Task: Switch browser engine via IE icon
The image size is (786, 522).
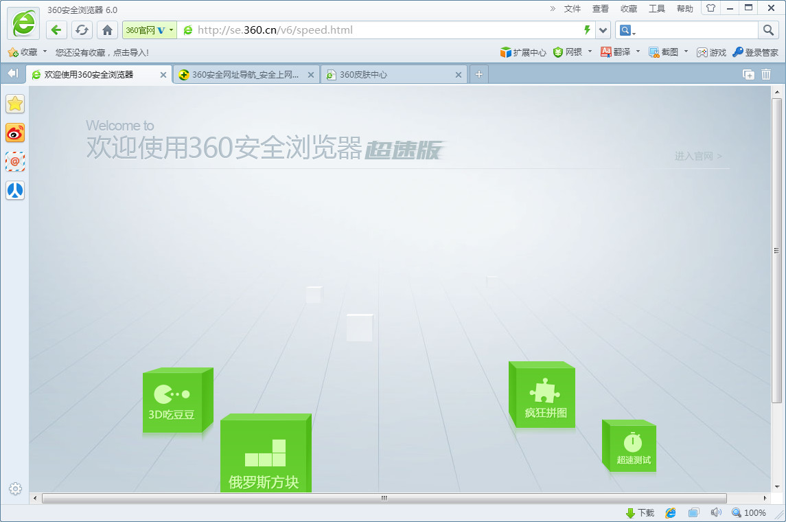Action: click(x=670, y=512)
